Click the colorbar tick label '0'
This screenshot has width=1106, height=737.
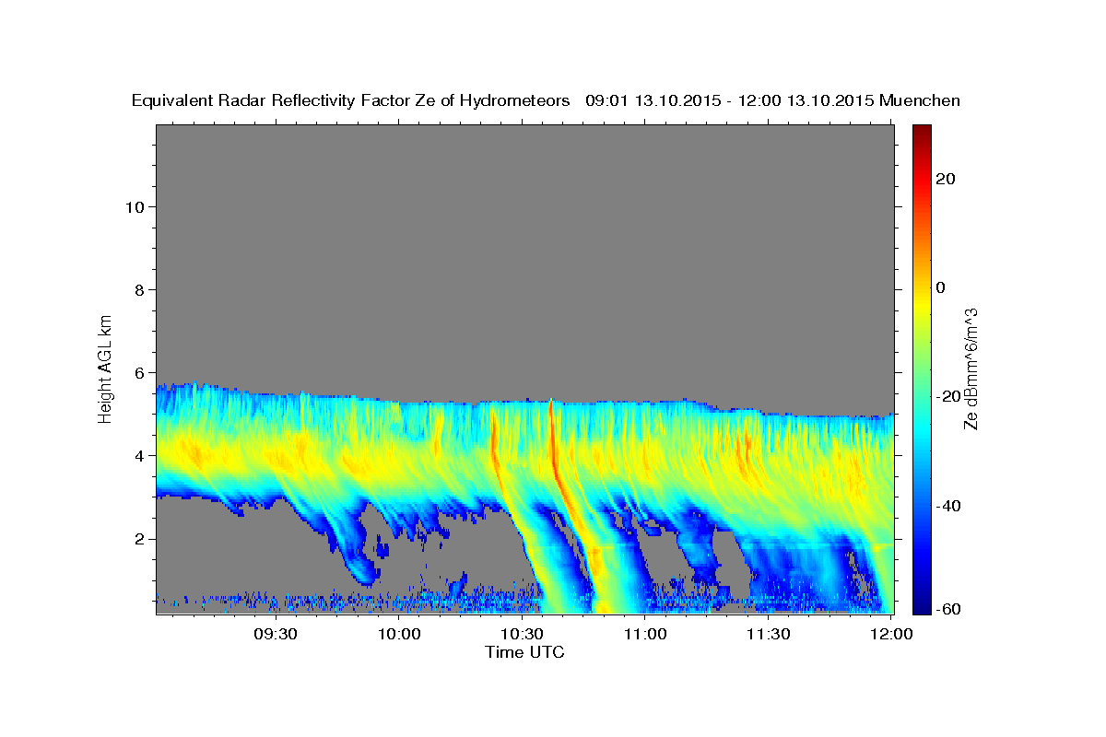(941, 287)
